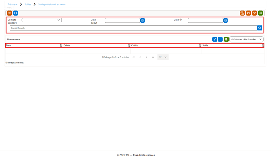Click the orange print icon
The width and height of the screenshot is (271, 158).
[248, 13]
